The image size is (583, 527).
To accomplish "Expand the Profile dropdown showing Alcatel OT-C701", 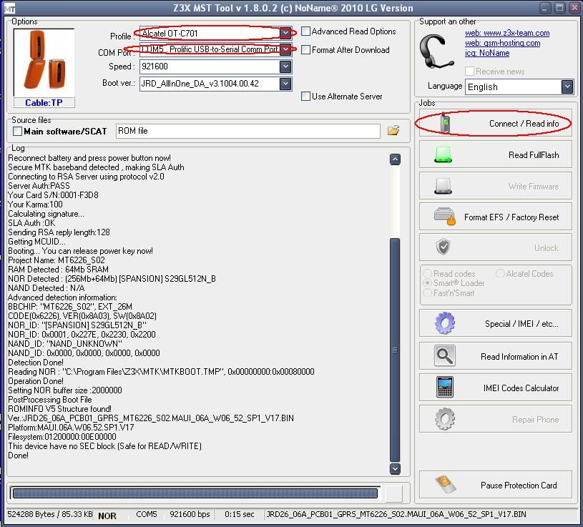I will coord(285,34).
